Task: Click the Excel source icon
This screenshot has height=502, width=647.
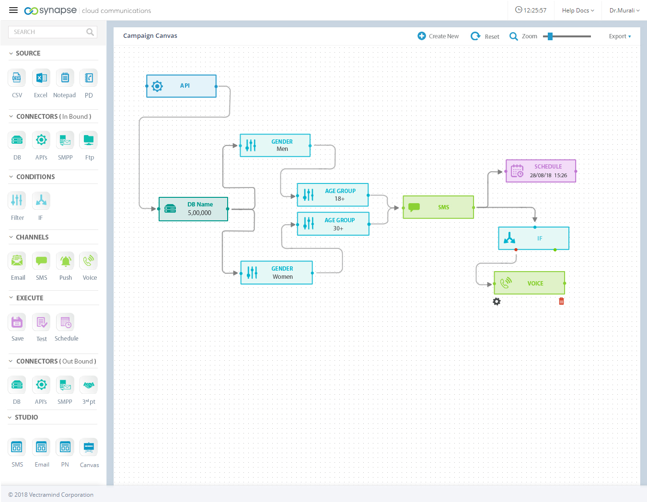Action: [x=41, y=78]
